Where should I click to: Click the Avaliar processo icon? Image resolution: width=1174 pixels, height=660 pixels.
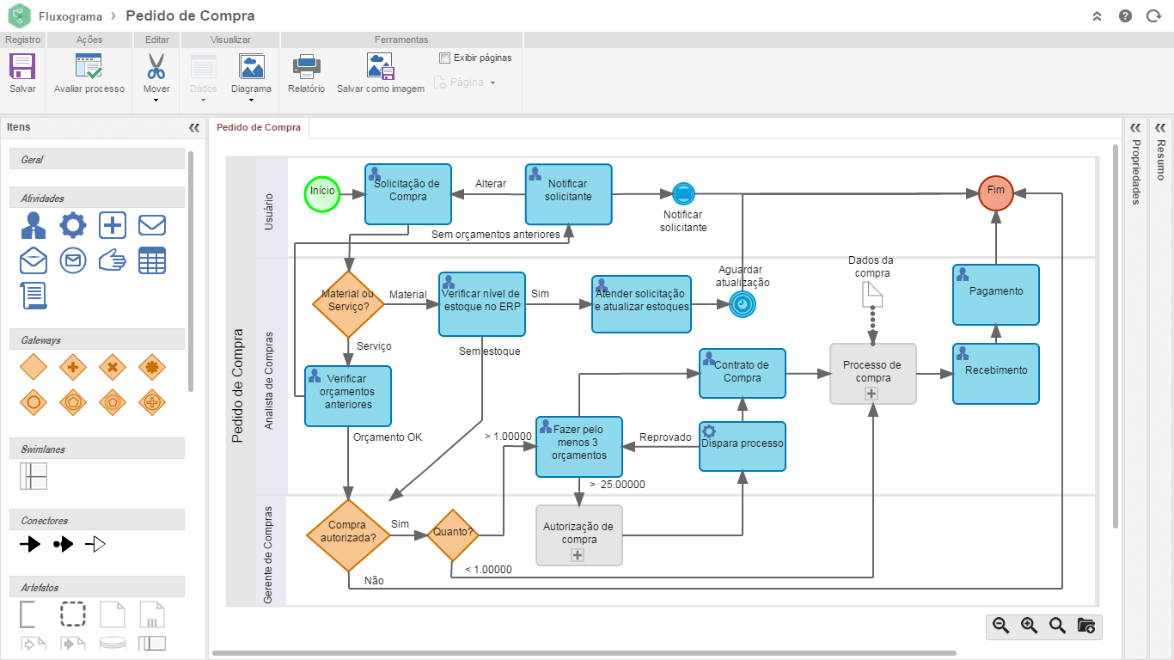click(x=89, y=67)
